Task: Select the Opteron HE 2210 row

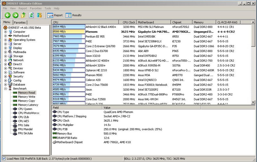Action: point(152,70)
